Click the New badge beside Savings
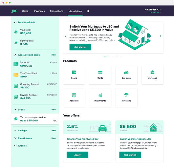This screenshot has height=167, width=174. coord(54,130)
